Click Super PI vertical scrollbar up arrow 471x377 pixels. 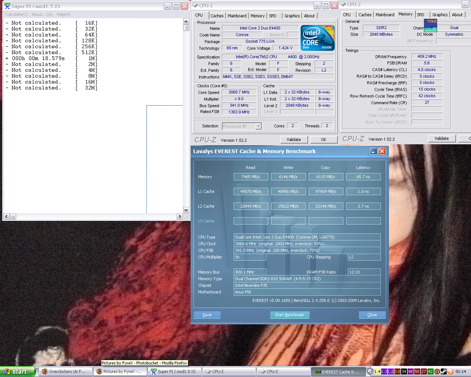[x=186, y=21]
